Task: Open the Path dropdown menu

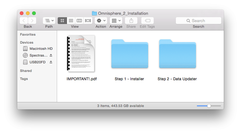Action: (49, 21)
